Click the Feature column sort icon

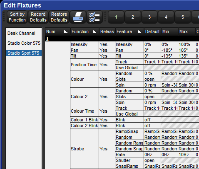pyautogui.click(x=139, y=32)
